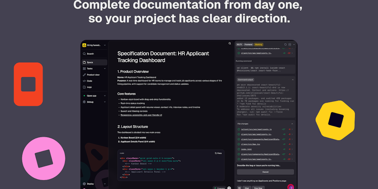
Task: Open the Hiring funnel project dropdown
Action: click(x=104, y=45)
